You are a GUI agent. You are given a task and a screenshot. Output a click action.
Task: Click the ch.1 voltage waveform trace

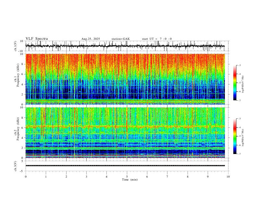tap(125, 46)
